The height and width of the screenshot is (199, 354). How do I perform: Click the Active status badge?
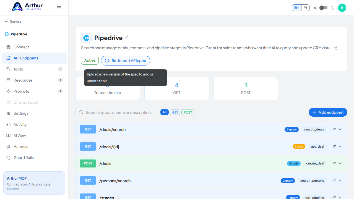(x=90, y=60)
